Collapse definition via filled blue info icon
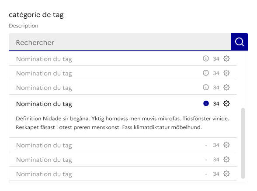Screen dimensions: 257x191 tap(206, 103)
